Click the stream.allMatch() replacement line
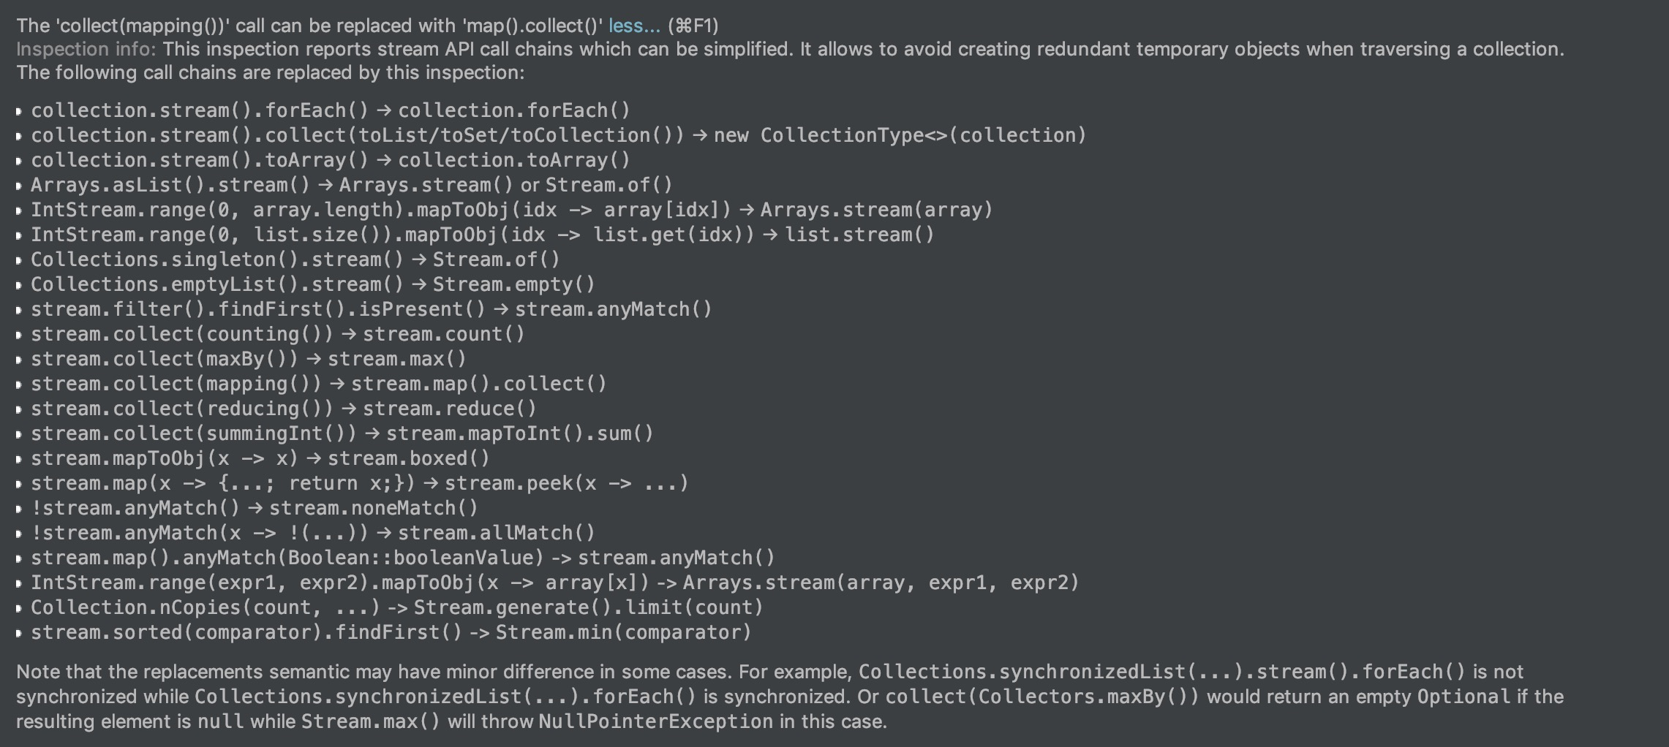Image resolution: width=1669 pixels, height=747 pixels. [313, 533]
